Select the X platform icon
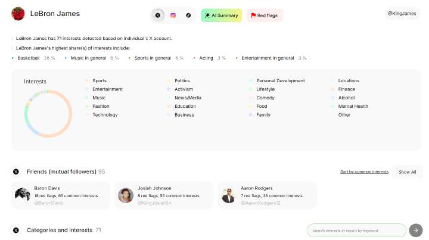 [157, 15]
